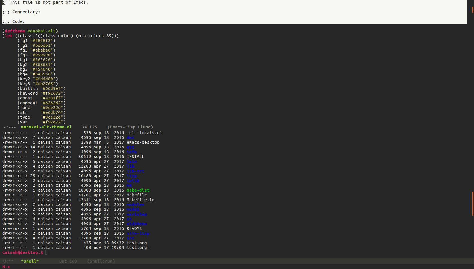Click the etc directory in shell listing

pyautogui.click(x=130, y=147)
